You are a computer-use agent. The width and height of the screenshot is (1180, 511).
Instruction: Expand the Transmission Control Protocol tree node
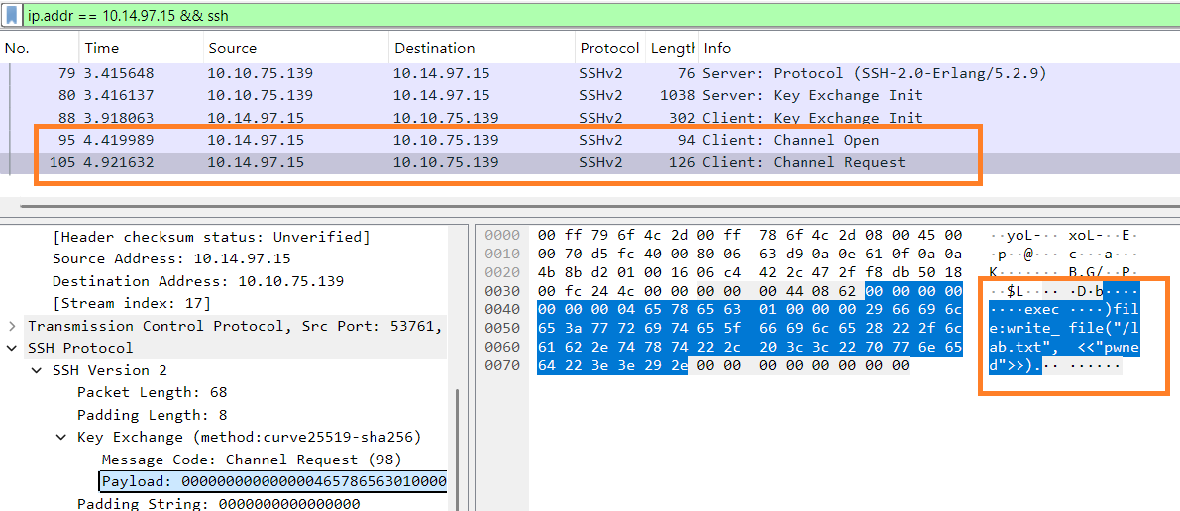(x=12, y=326)
